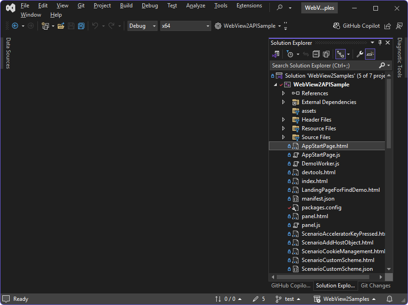
Task: Collapse all items in Solution Explorer
Action: 316,54
